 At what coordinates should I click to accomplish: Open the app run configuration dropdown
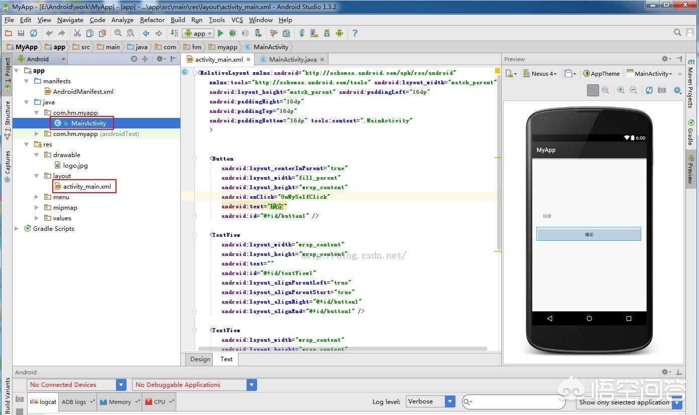coord(198,33)
